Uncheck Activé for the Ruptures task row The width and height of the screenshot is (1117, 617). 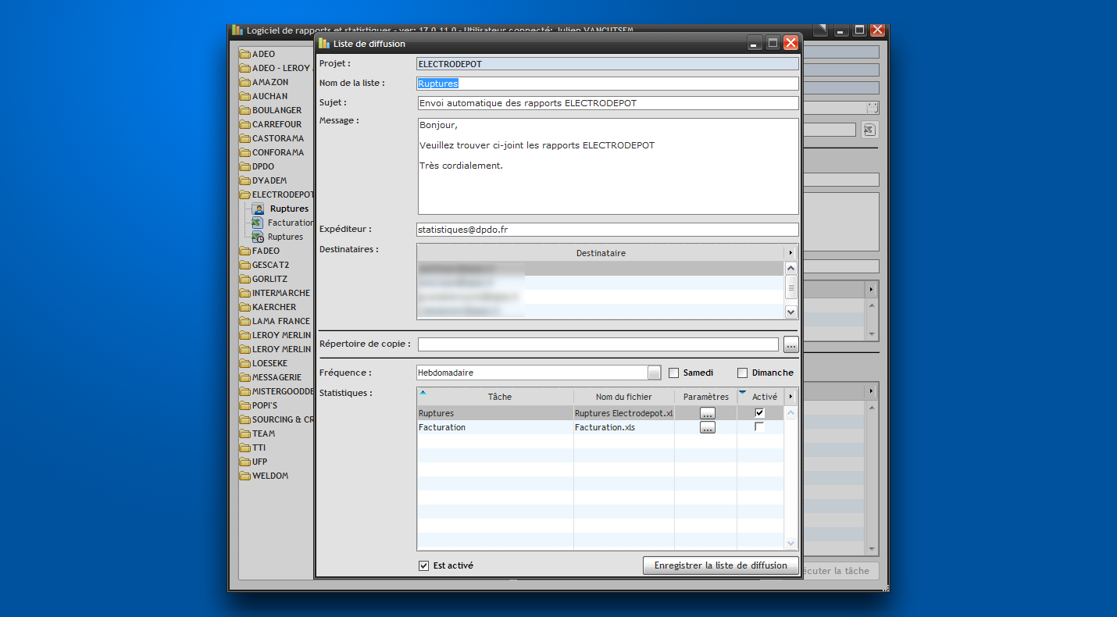click(759, 412)
